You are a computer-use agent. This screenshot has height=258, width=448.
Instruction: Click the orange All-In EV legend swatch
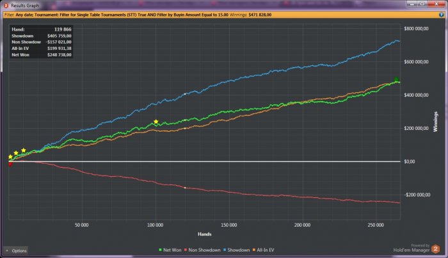254,250
